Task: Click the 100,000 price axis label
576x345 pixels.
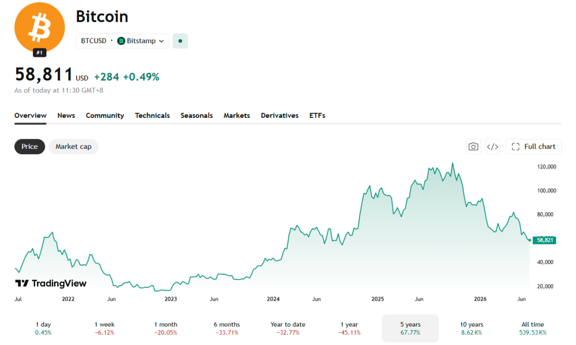Action: (x=547, y=191)
